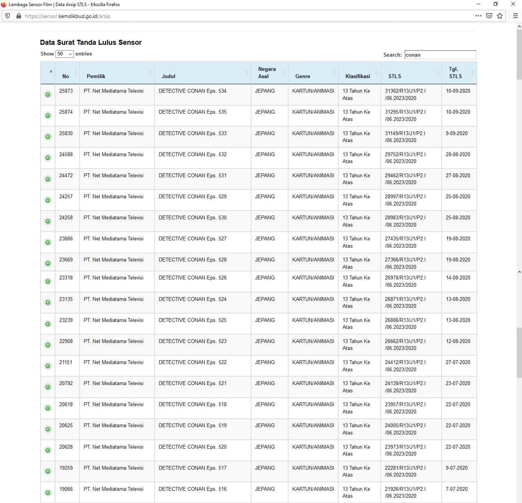Click green plus icon for Eps. 522 row
This screenshot has width=522, height=503.
48,366
